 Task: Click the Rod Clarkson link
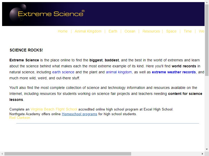pos(20,118)
